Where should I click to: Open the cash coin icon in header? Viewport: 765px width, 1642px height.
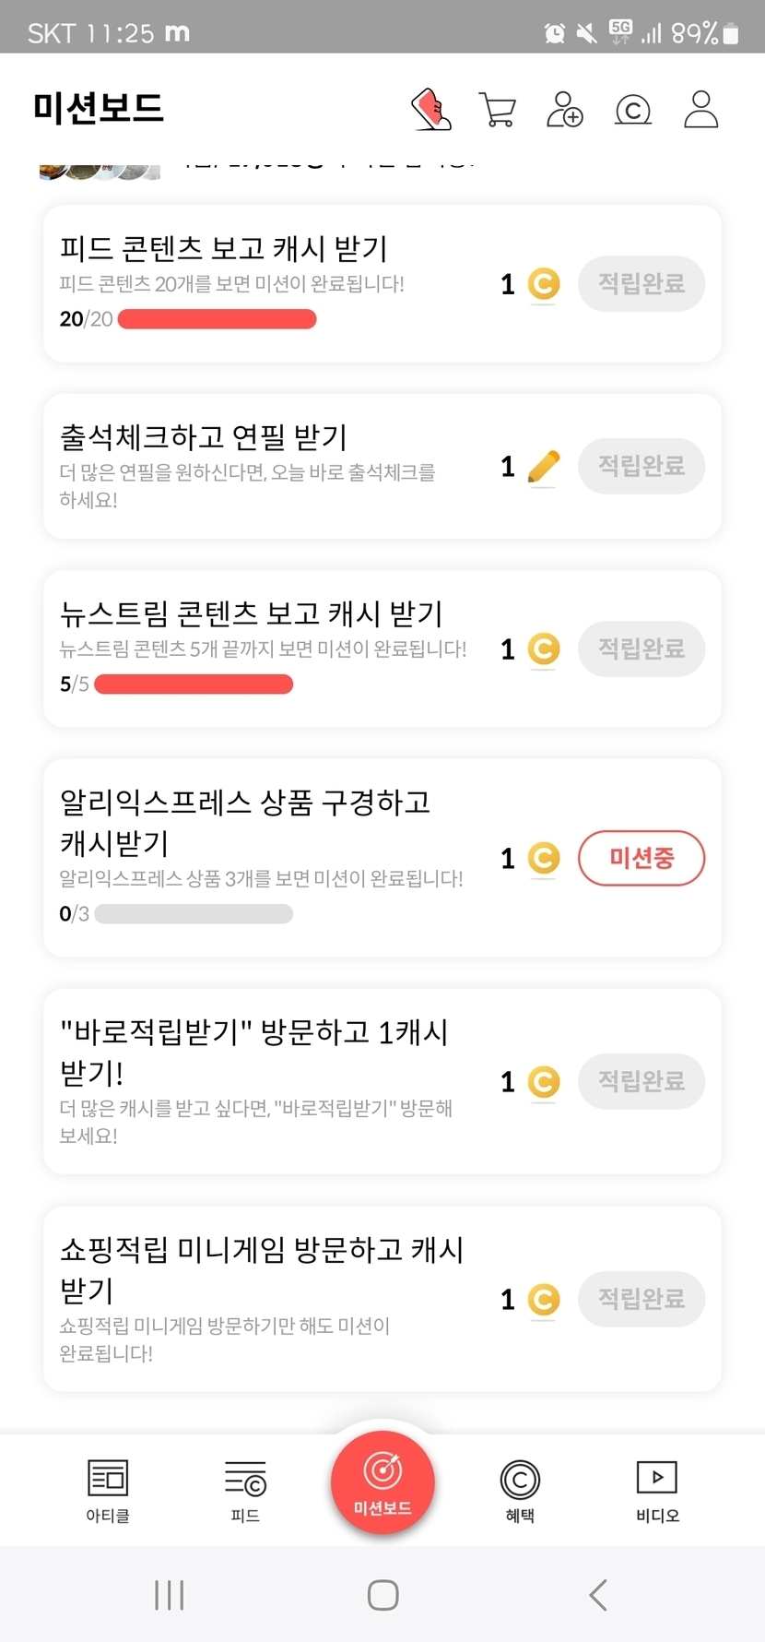tap(632, 110)
